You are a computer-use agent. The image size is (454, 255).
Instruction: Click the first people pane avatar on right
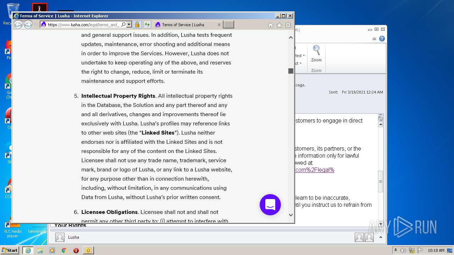tap(359, 237)
